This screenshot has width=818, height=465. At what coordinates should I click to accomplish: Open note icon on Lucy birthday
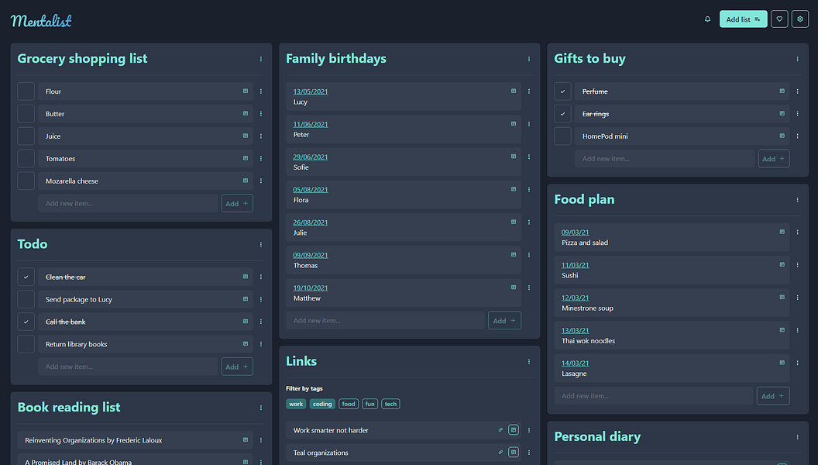[x=514, y=91]
